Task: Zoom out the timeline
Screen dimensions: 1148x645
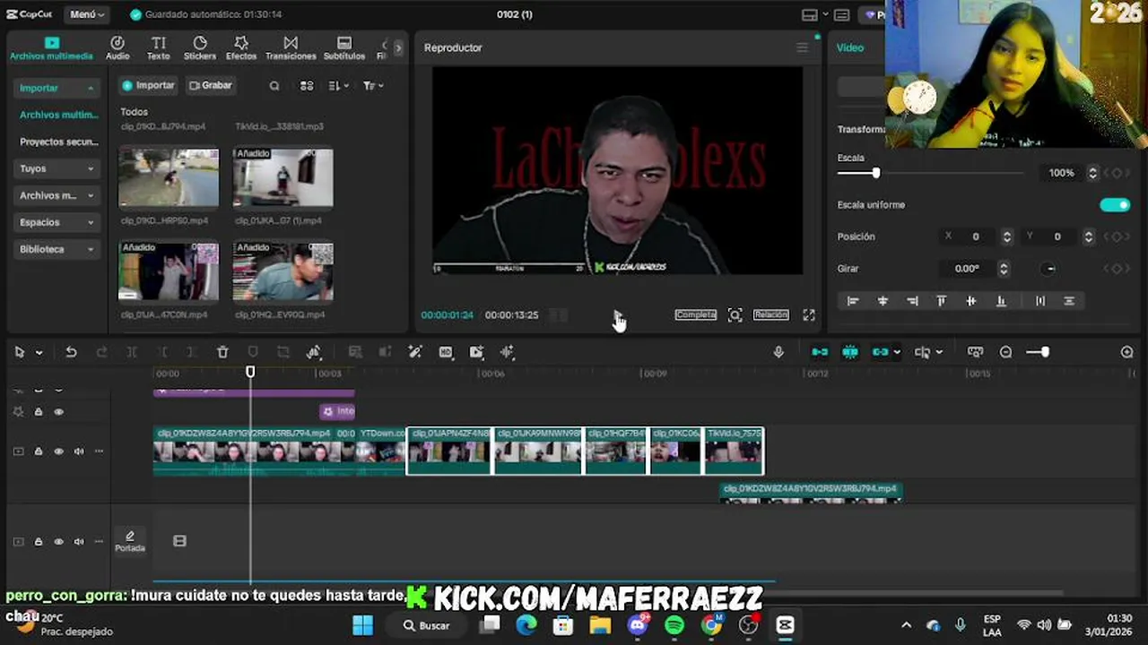Action: coord(1005,352)
